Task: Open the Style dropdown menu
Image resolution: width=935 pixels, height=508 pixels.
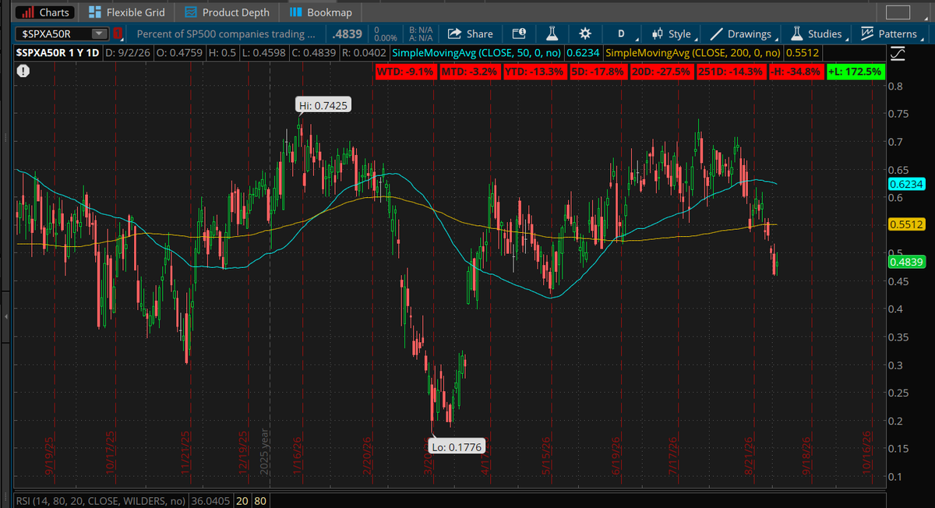Action: click(x=673, y=34)
